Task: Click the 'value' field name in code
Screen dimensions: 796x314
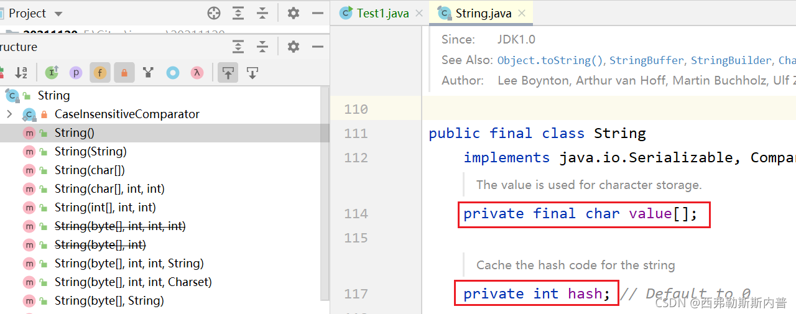Action: coord(650,213)
